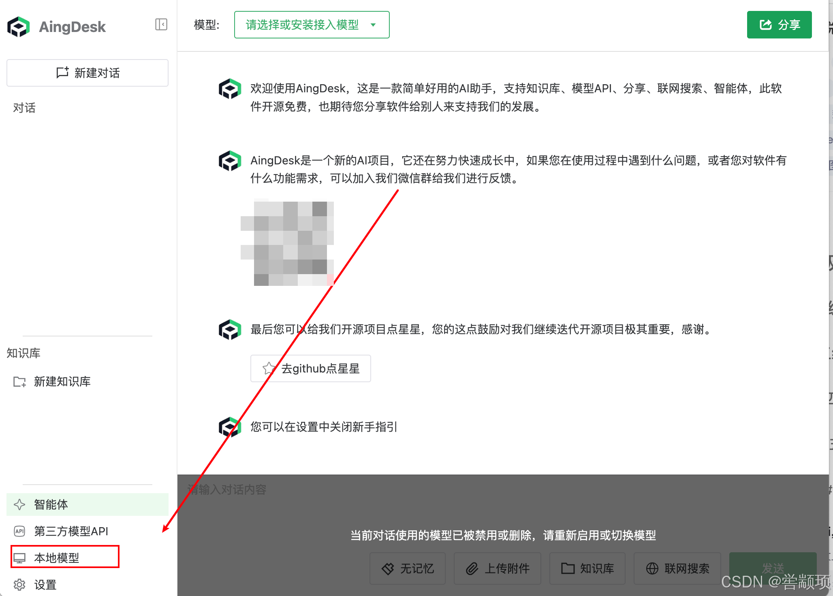
Task: Select 第三方模型API in the sidebar menu
Action: [71, 531]
